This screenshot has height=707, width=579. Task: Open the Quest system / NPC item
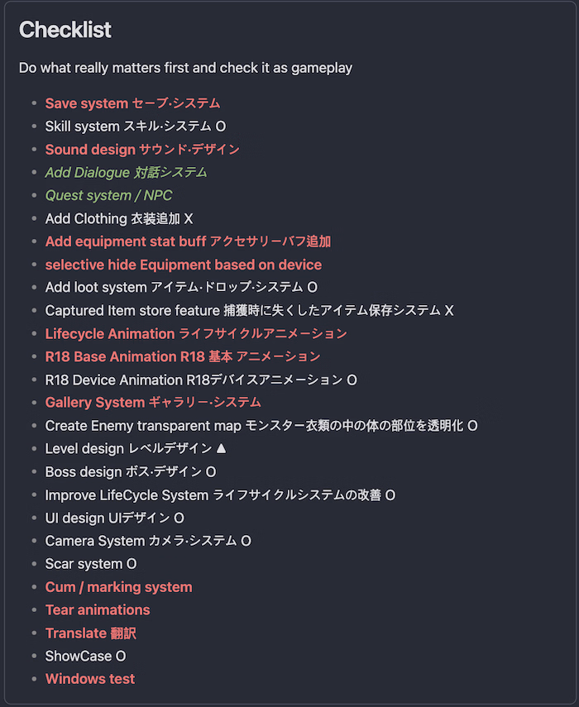click(108, 195)
